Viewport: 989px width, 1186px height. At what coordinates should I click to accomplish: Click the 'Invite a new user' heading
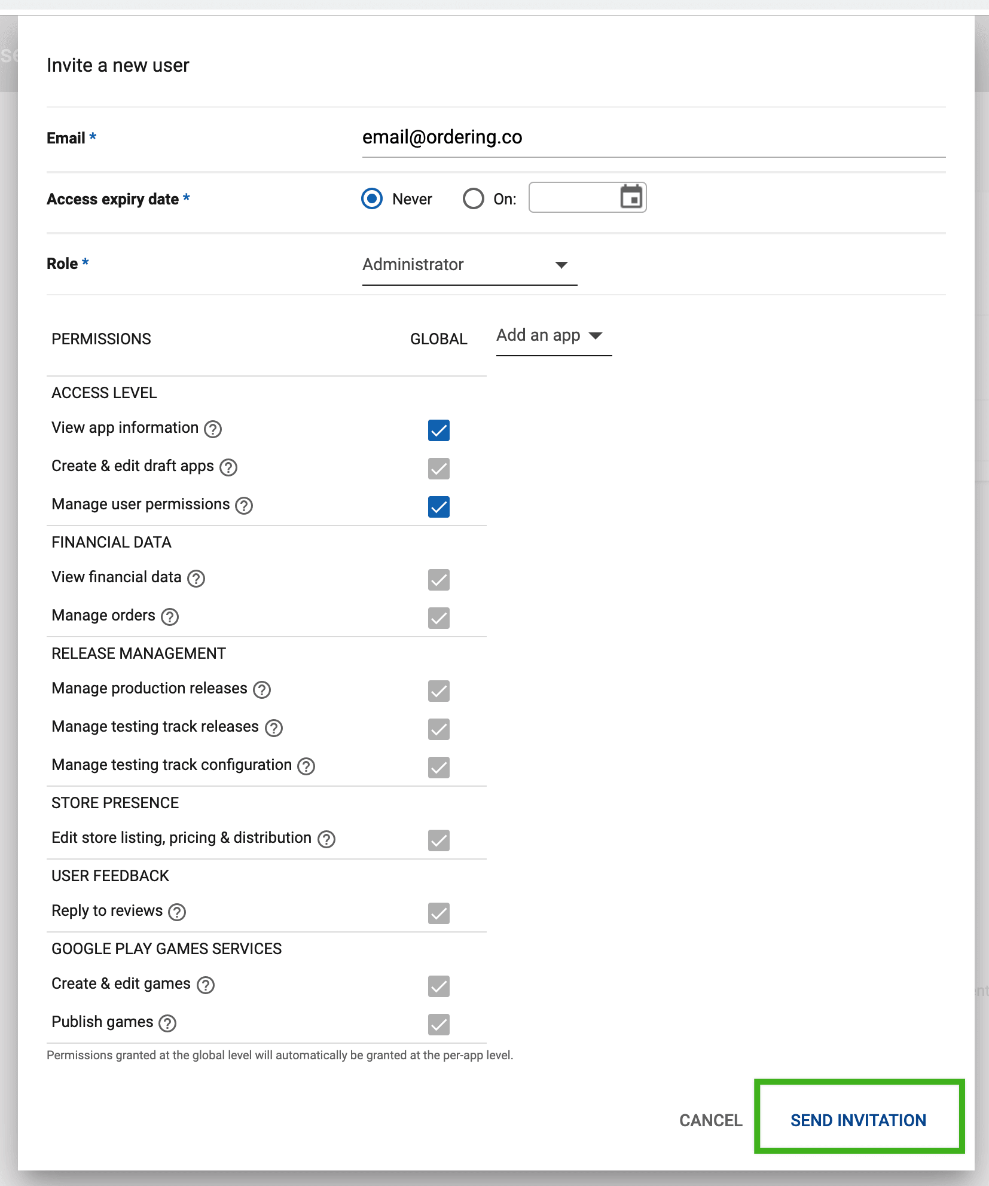118,65
